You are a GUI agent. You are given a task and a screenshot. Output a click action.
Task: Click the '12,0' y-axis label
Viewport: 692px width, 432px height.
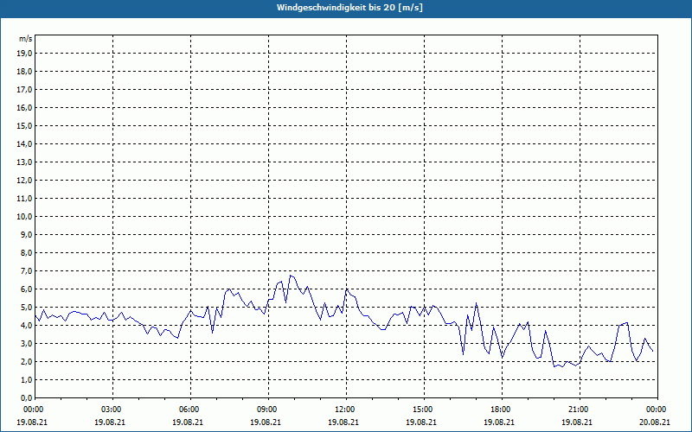point(24,181)
